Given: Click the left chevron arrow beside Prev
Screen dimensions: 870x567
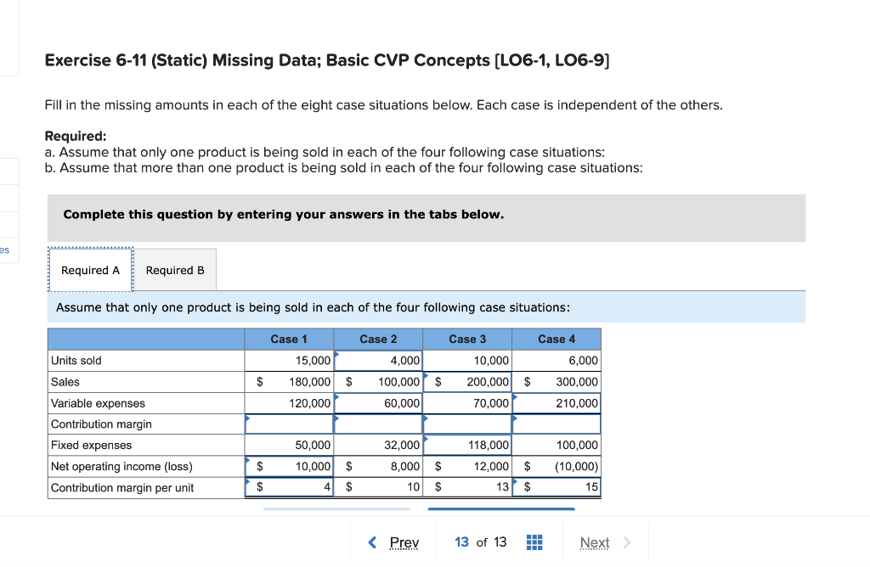Looking at the screenshot, I should [371, 542].
